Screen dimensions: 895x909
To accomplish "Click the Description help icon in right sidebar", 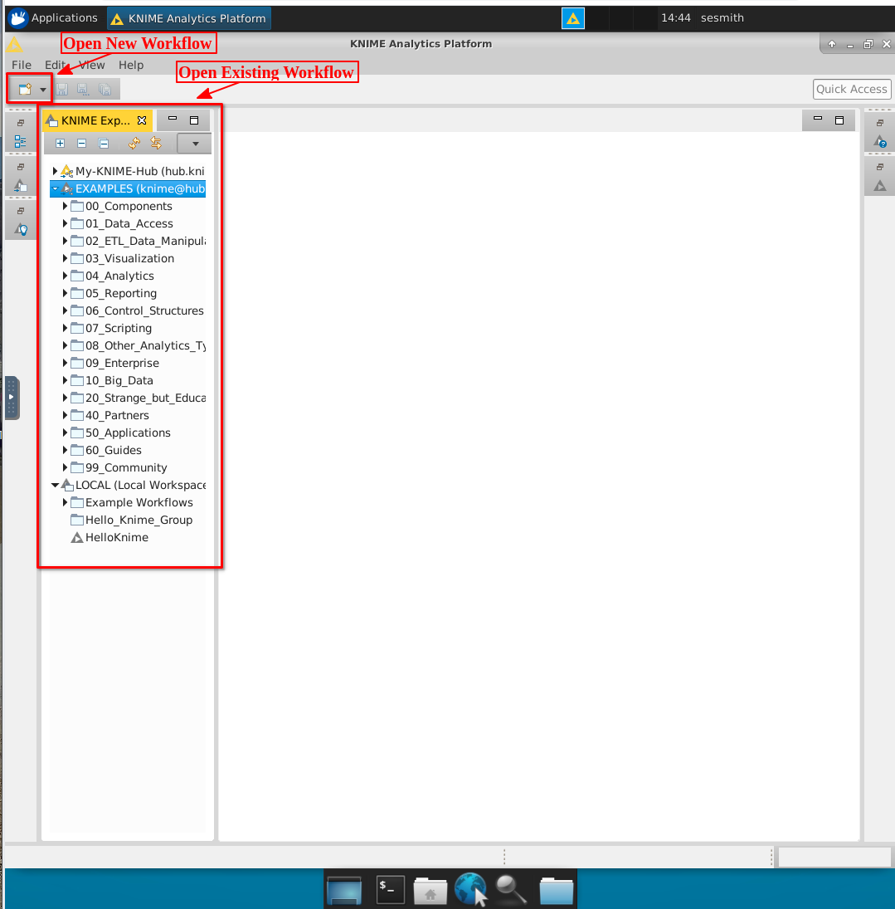I will coord(880,141).
